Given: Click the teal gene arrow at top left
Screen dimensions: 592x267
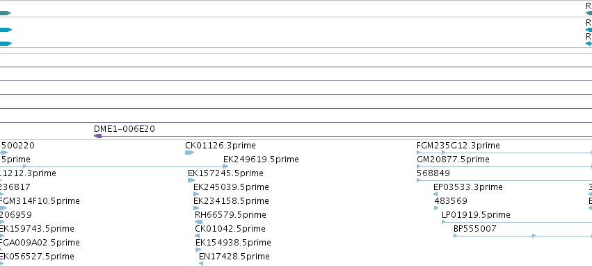Looking at the screenshot, I should click(x=6, y=13).
